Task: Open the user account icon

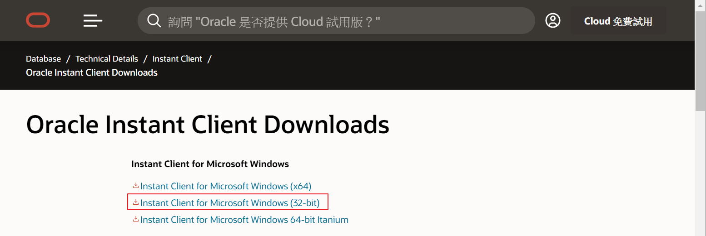Action: tap(553, 20)
